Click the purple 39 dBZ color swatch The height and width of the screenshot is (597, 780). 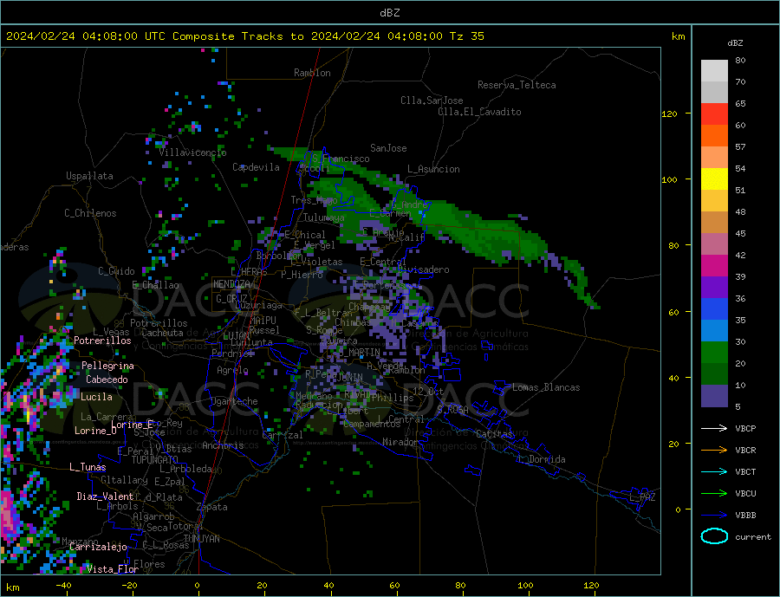tap(714, 287)
